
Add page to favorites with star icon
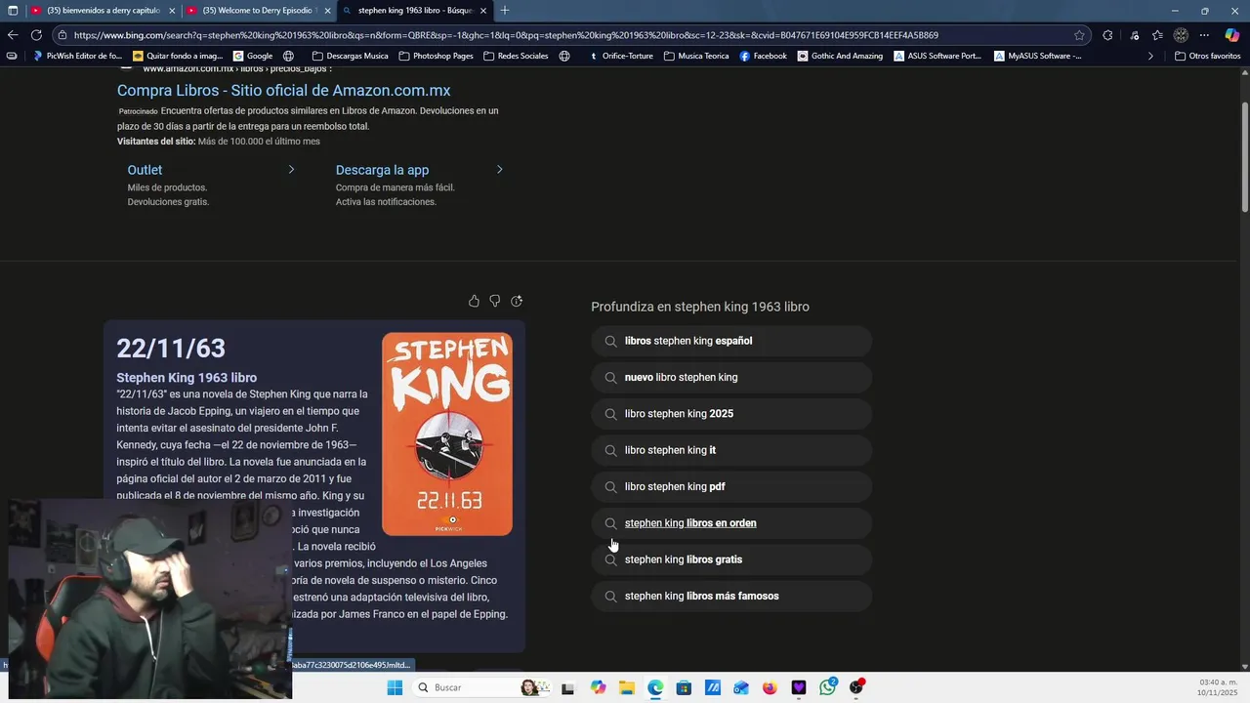[1079, 35]
